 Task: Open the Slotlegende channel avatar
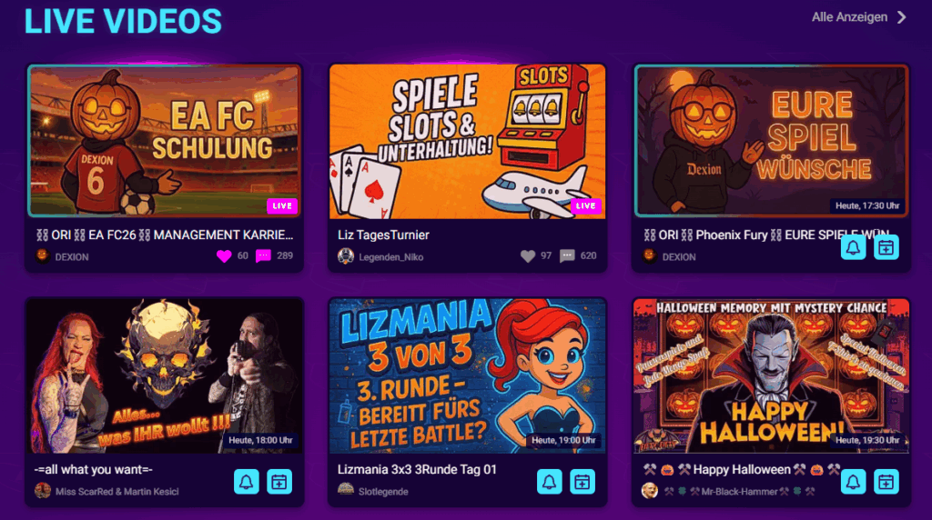pos(346,490)
